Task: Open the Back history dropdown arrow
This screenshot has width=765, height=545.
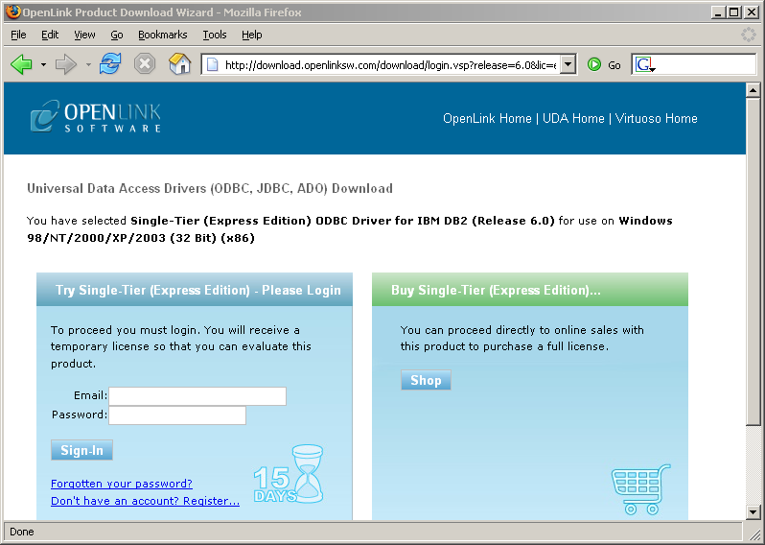Action: 43,64
